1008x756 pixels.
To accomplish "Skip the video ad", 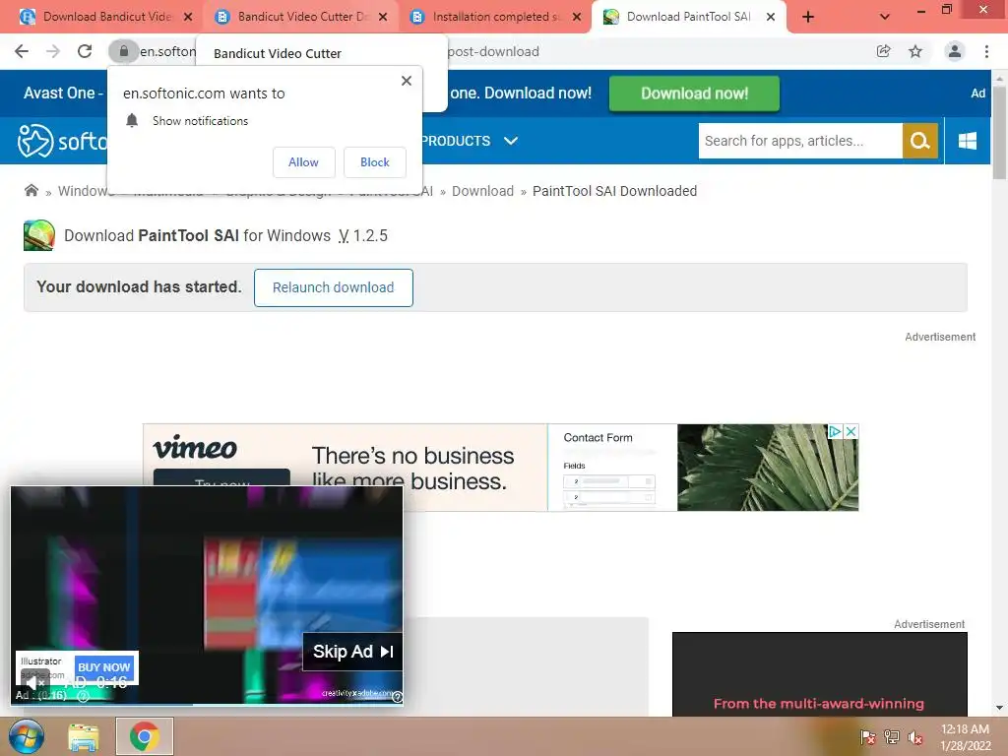I will [353, 652].
